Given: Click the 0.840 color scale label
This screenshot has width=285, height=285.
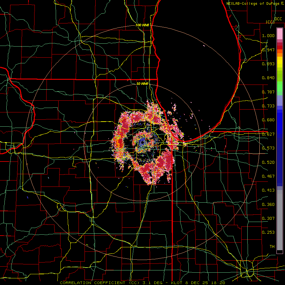Looking at the screenshot, I should pos(268,78).
